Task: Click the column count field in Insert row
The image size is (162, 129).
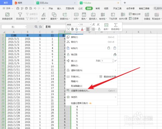Action: coord(107,61)
